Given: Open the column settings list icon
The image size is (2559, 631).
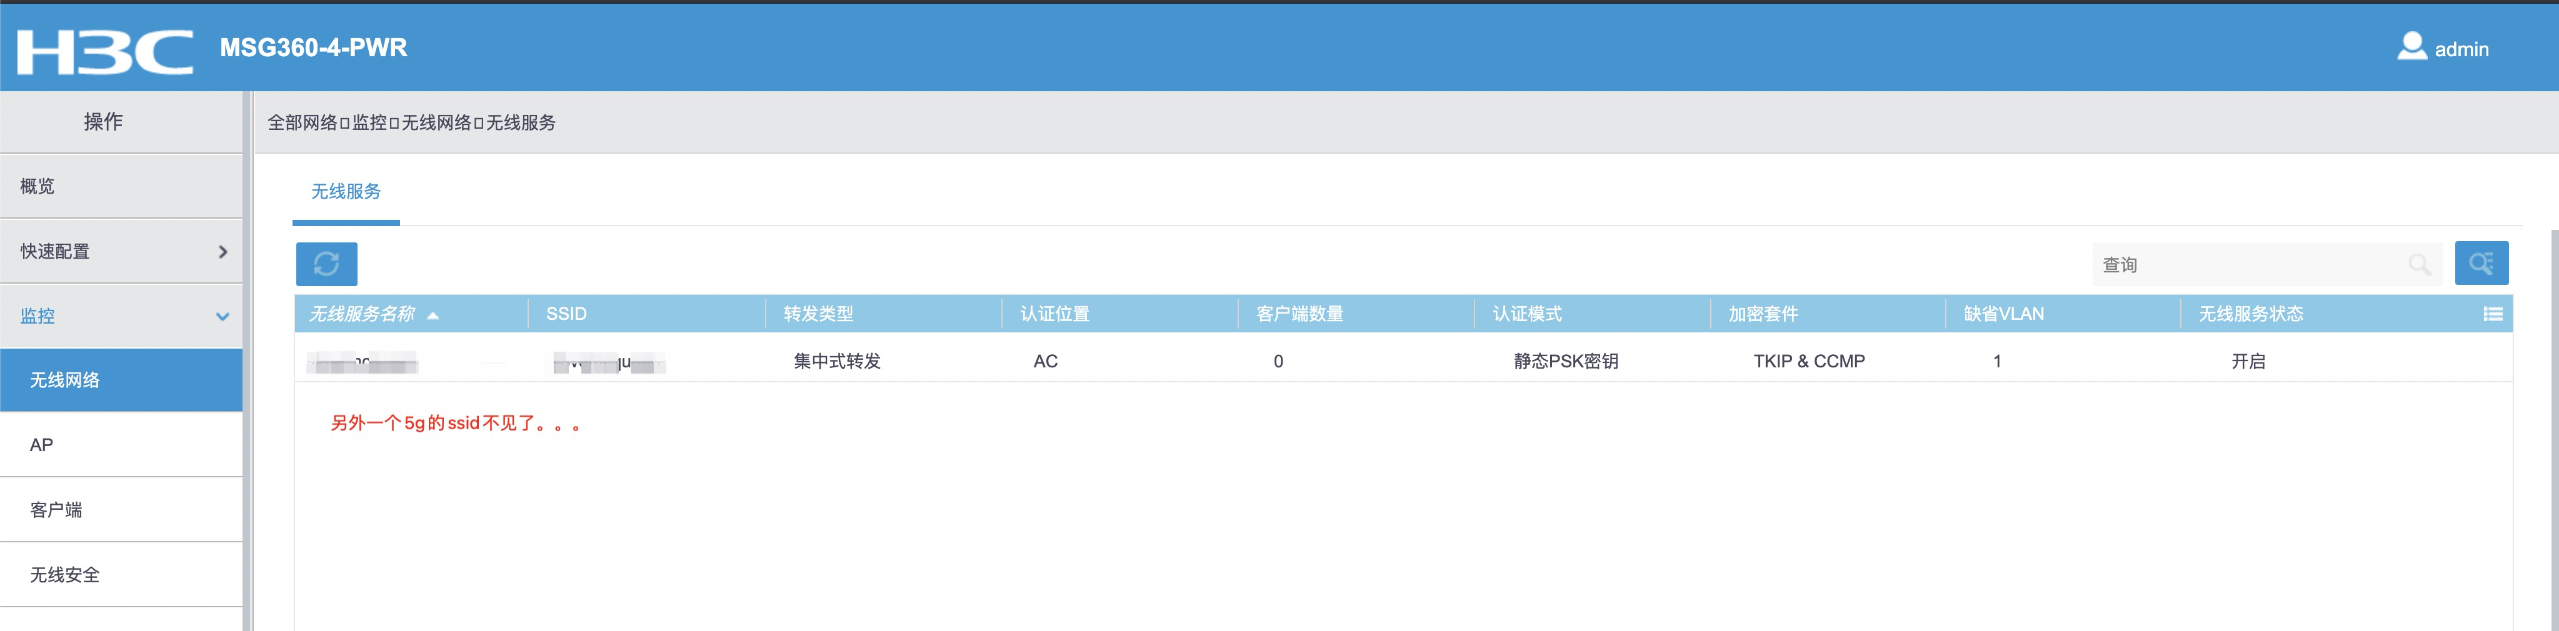Looking at the screenshot, I should [x=2493, y=314].
